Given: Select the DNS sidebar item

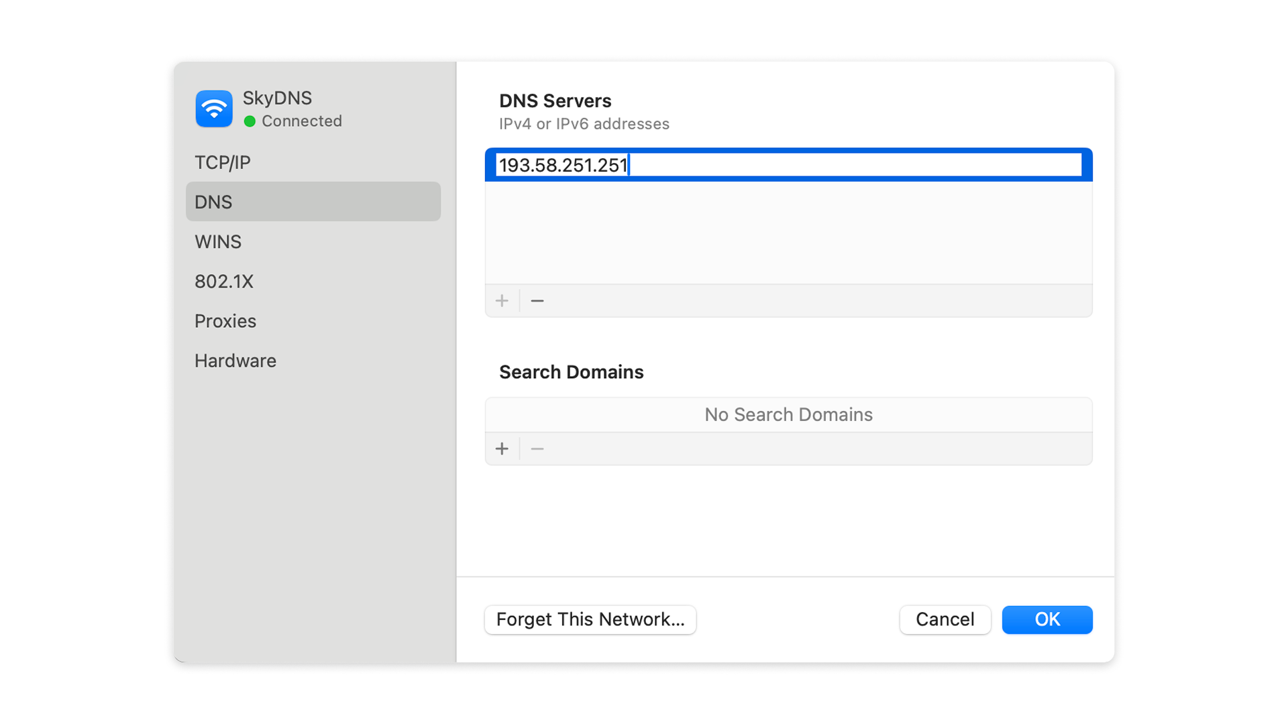Looking at the screenshot, I should point(213,202).
